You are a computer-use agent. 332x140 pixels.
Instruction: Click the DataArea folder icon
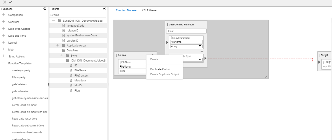tap(64, 51)
